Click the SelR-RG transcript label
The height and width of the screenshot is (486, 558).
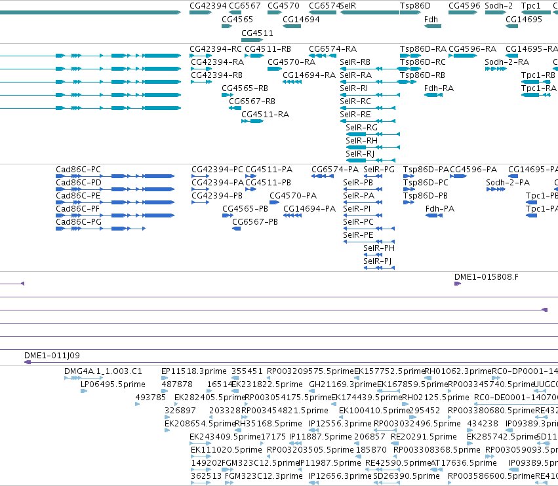[361, 128]
